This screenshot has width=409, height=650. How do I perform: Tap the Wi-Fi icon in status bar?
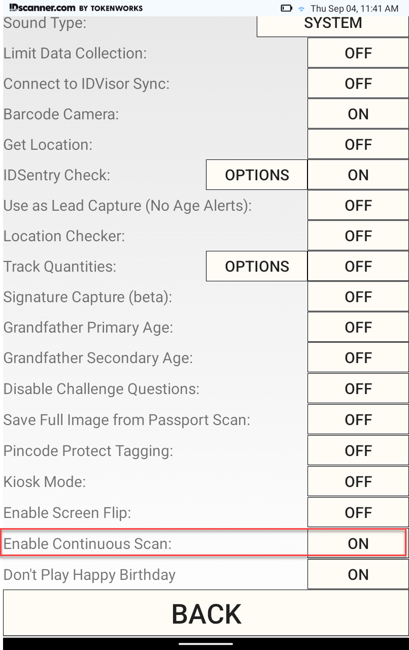coord(301,9)
